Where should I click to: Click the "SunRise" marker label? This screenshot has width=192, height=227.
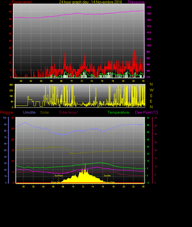[x=59, y=176]
